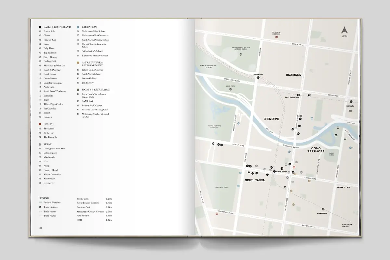Click the 'Baby Pizza' list entry
This screenshot has height=260, width=390.
pyautogui.click(x=49, y=48)
